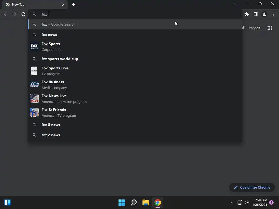Choose the fox - Google Search suggestion
The image size is (279, 209).
tap(135, 24)
